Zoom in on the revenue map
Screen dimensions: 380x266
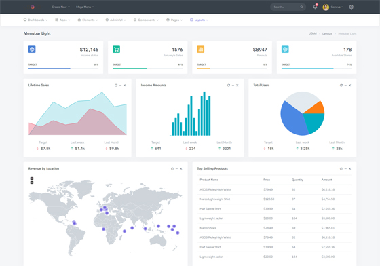tap(32, 178)
